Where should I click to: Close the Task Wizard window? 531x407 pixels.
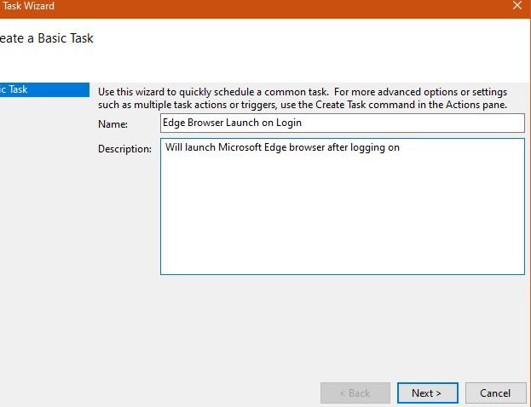coord(517,6)
